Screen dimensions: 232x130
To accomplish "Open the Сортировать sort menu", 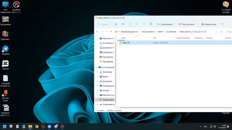I will coord(166,24).
